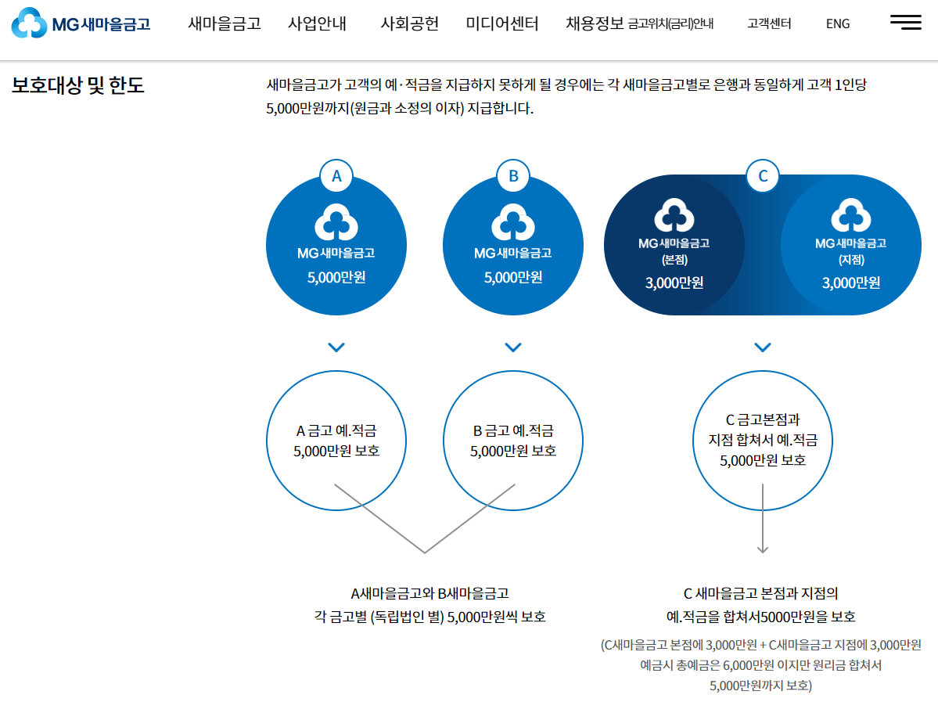The height and width of the screenshot is (702, 938).
Task: Click cloud logo in circle B
Action: [513, 222]
